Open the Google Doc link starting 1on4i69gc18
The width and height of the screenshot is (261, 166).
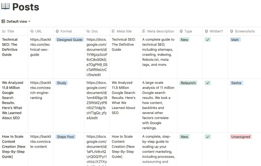(97, 100)
